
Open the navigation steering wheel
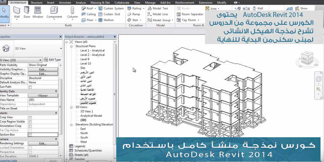coord(319,79)
